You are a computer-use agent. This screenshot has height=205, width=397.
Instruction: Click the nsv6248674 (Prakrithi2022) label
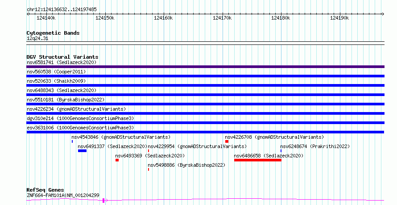coord(315,146)
